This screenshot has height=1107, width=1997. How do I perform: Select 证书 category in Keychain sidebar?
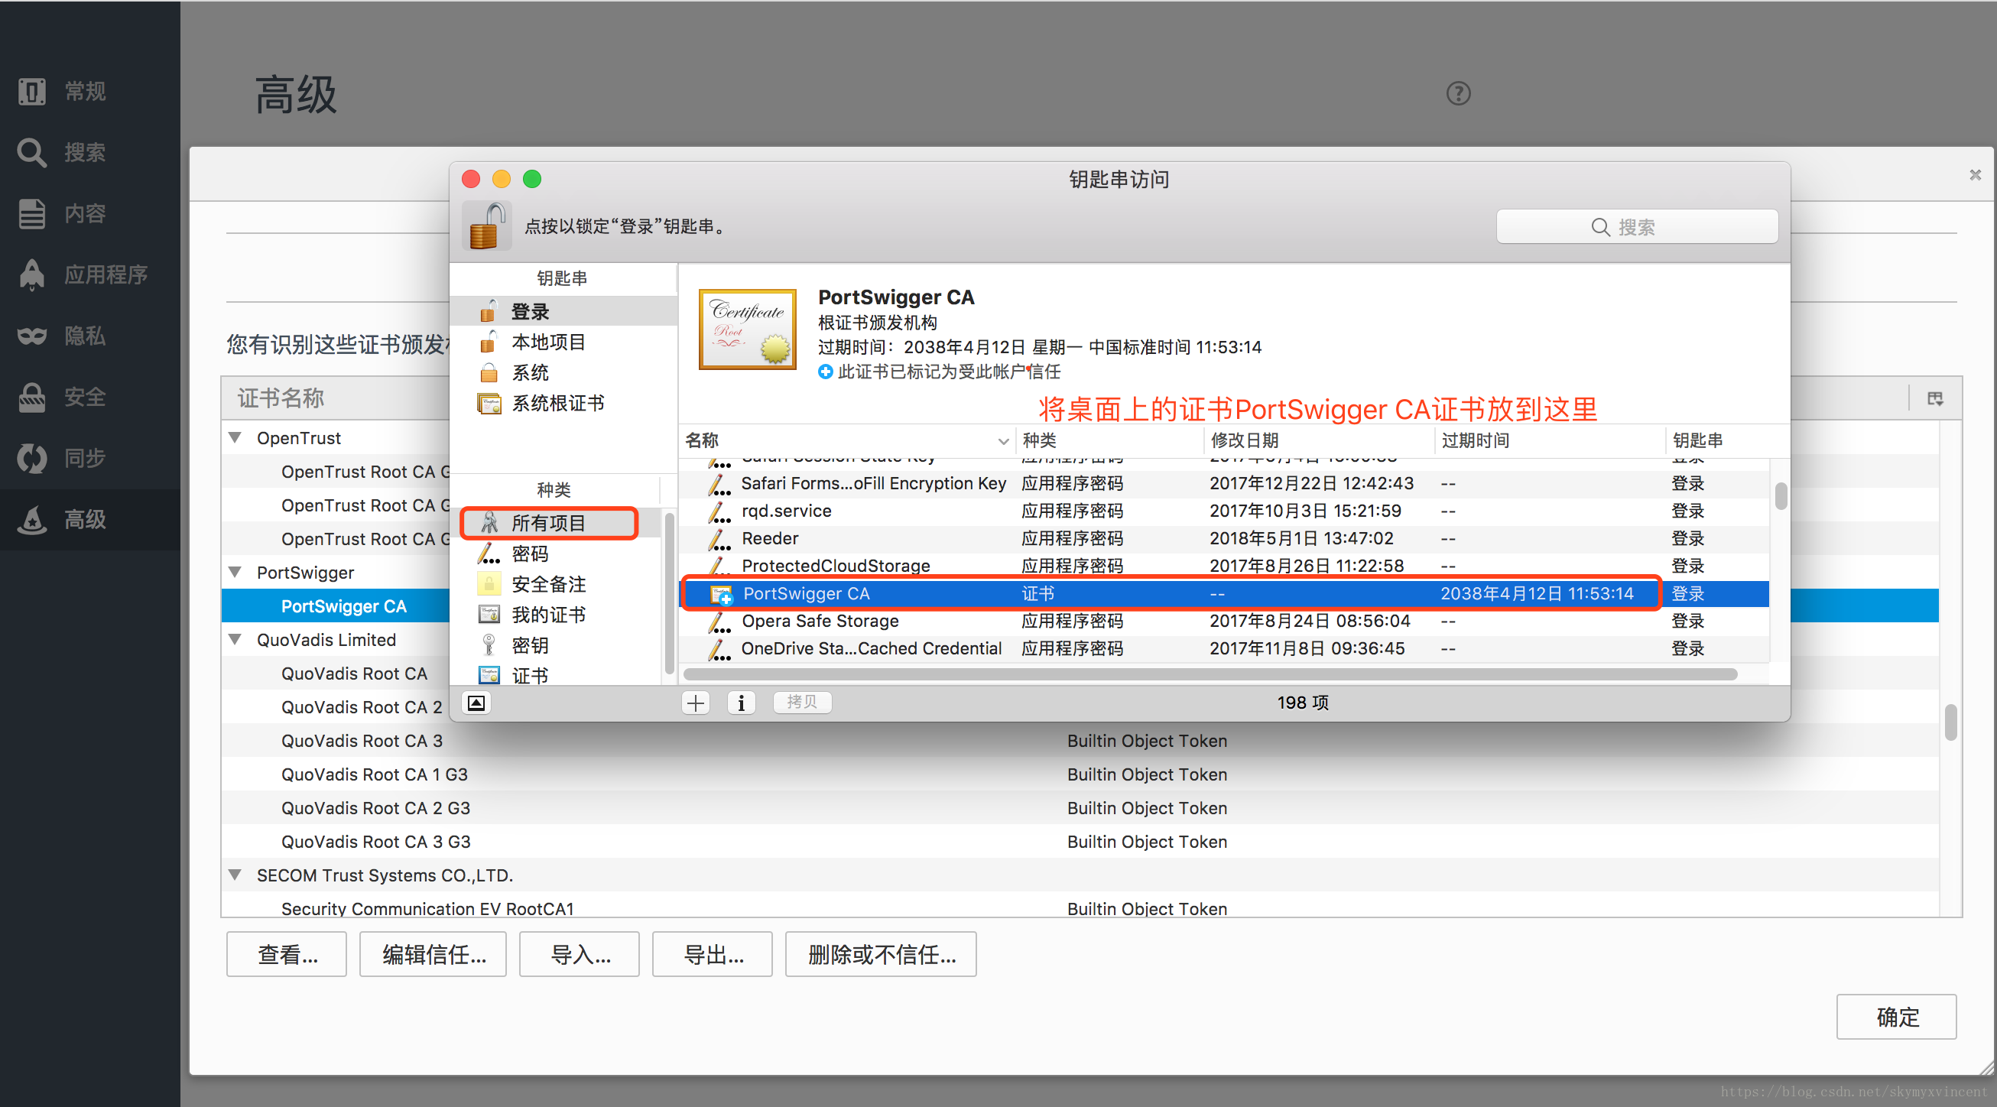557,675
